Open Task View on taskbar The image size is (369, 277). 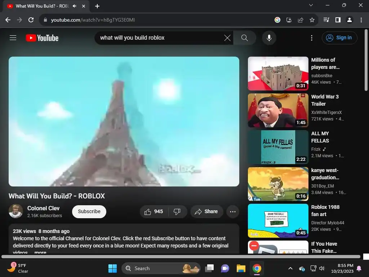209,268
